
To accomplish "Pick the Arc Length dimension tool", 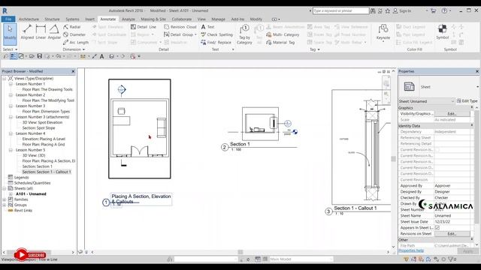I will click(76, 42).
